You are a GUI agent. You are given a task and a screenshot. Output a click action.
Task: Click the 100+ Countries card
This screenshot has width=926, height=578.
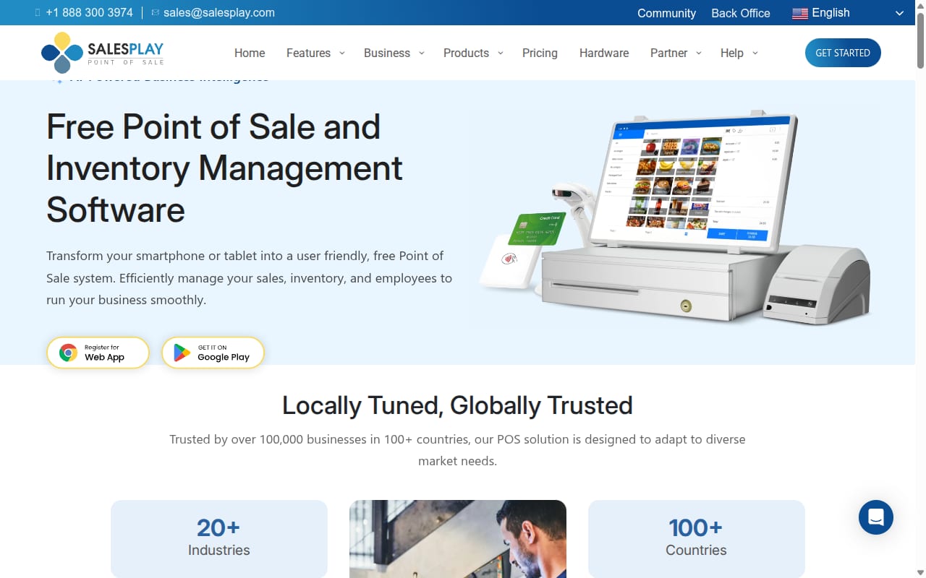coord(697,538)
